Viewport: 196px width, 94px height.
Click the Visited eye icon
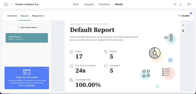pos(72,52)
